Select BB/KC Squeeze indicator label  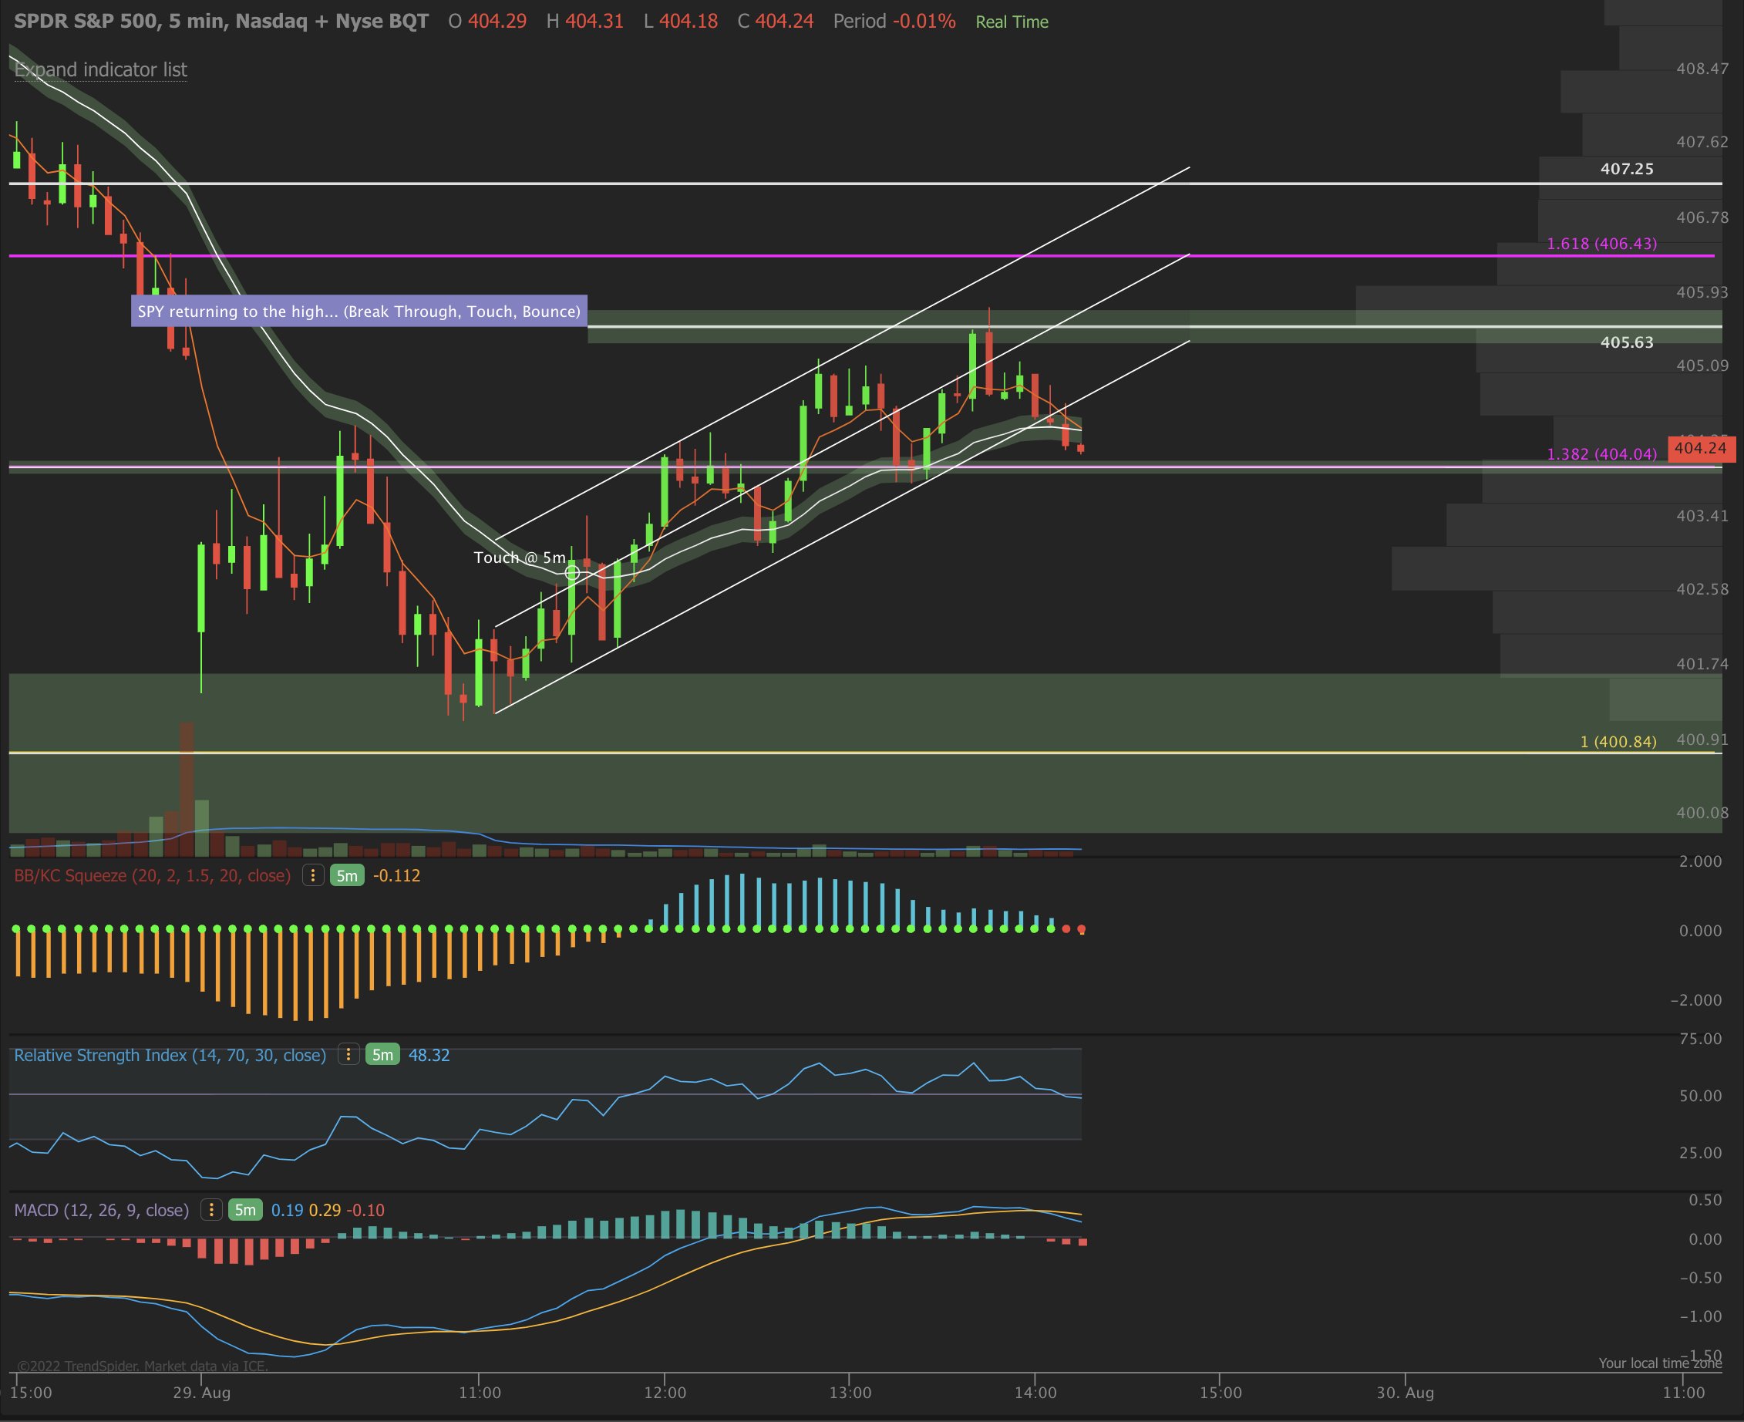(x=153, y=876)
